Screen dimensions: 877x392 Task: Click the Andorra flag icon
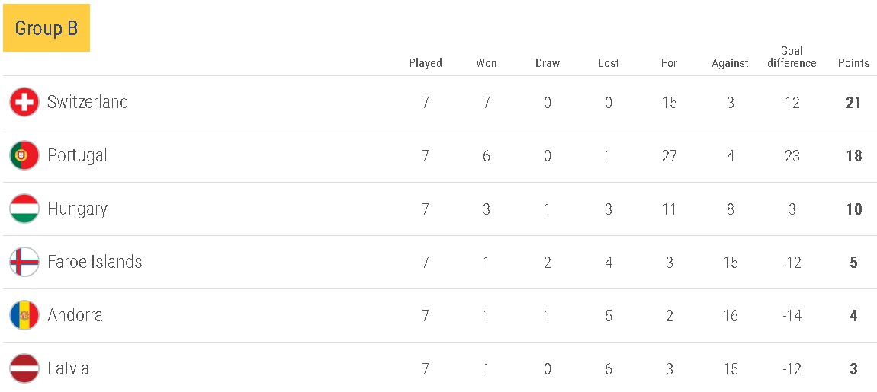24,315
